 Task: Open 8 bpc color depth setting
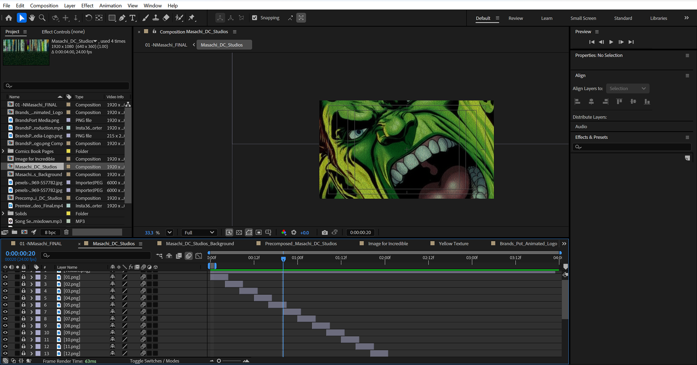point(50,233)
